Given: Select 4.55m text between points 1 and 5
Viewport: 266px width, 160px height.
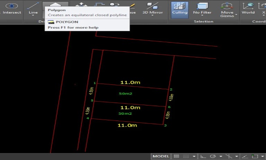Looking at the screenshot, I should tap(91, 91).
